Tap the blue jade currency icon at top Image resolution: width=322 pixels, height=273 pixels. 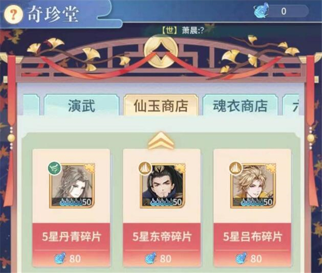[x=261, y=10]
